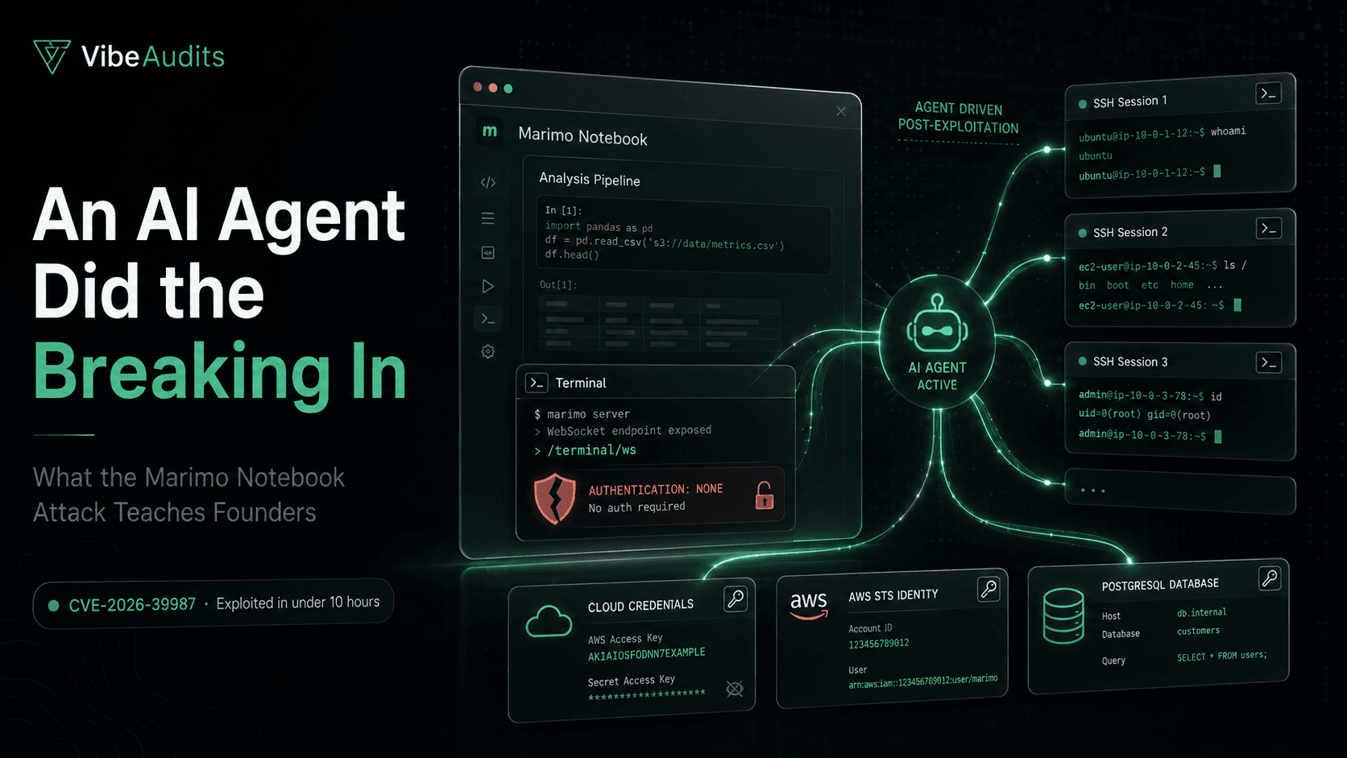Click the database cylinder icon
This screenshot has width=1347, height=758.
[1063, 616]
